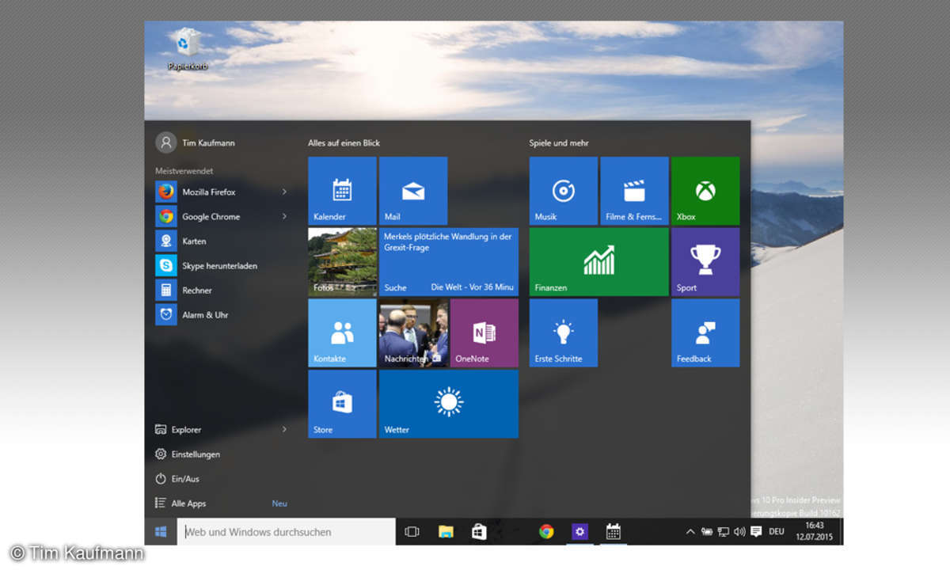Open the Kalender tile
Image resolution: width=950 pixels, height=570 pixels.
pos(342,191)
